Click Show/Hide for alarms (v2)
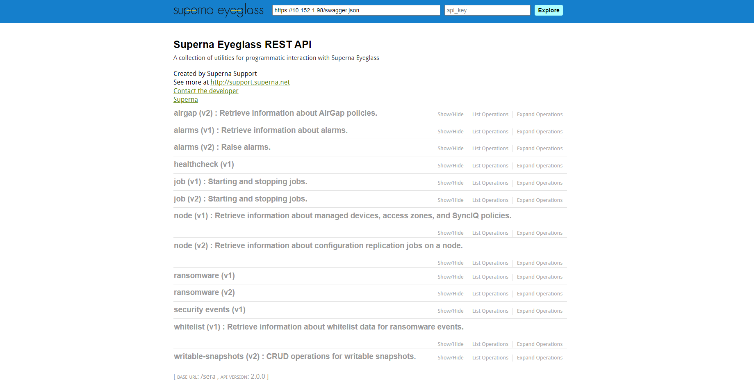The width and height of the screenshot is (754, 389). tap(451, 149)
